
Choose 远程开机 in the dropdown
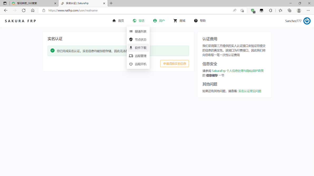click(138, 64)
